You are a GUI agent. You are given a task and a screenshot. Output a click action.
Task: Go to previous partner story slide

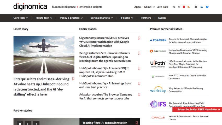click(x=28, y=123)
